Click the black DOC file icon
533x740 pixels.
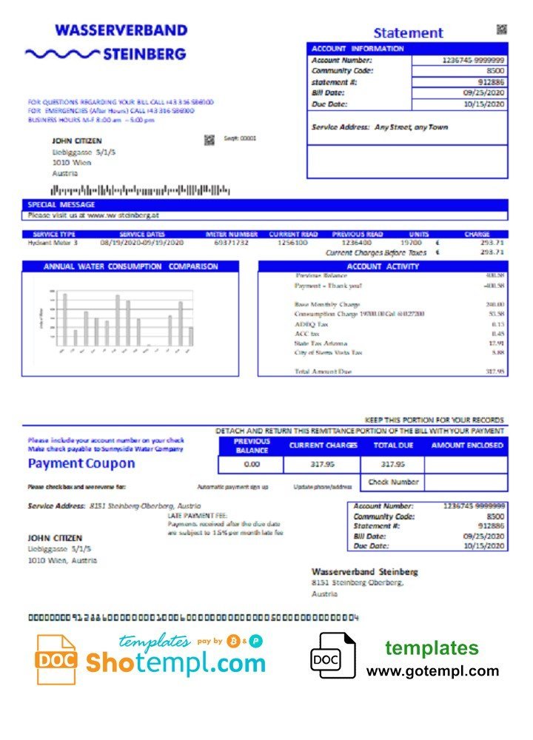tap(332, 656)
